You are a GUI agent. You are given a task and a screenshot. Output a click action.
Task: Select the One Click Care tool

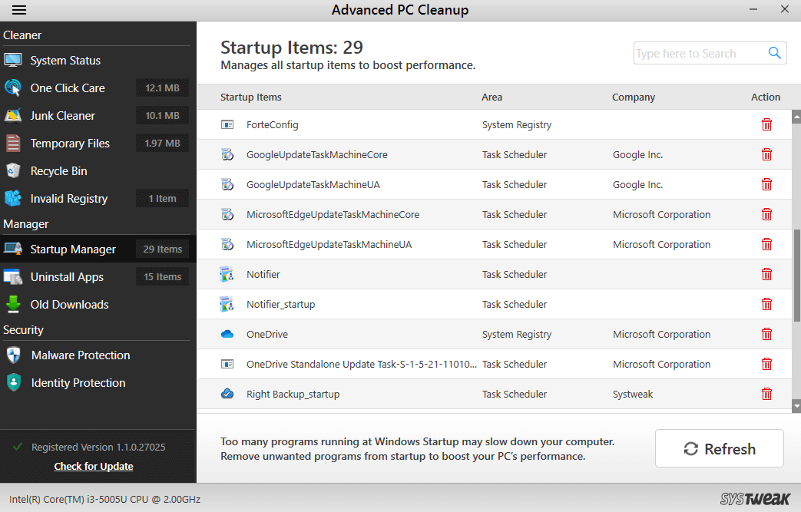[x=68, y=88]
